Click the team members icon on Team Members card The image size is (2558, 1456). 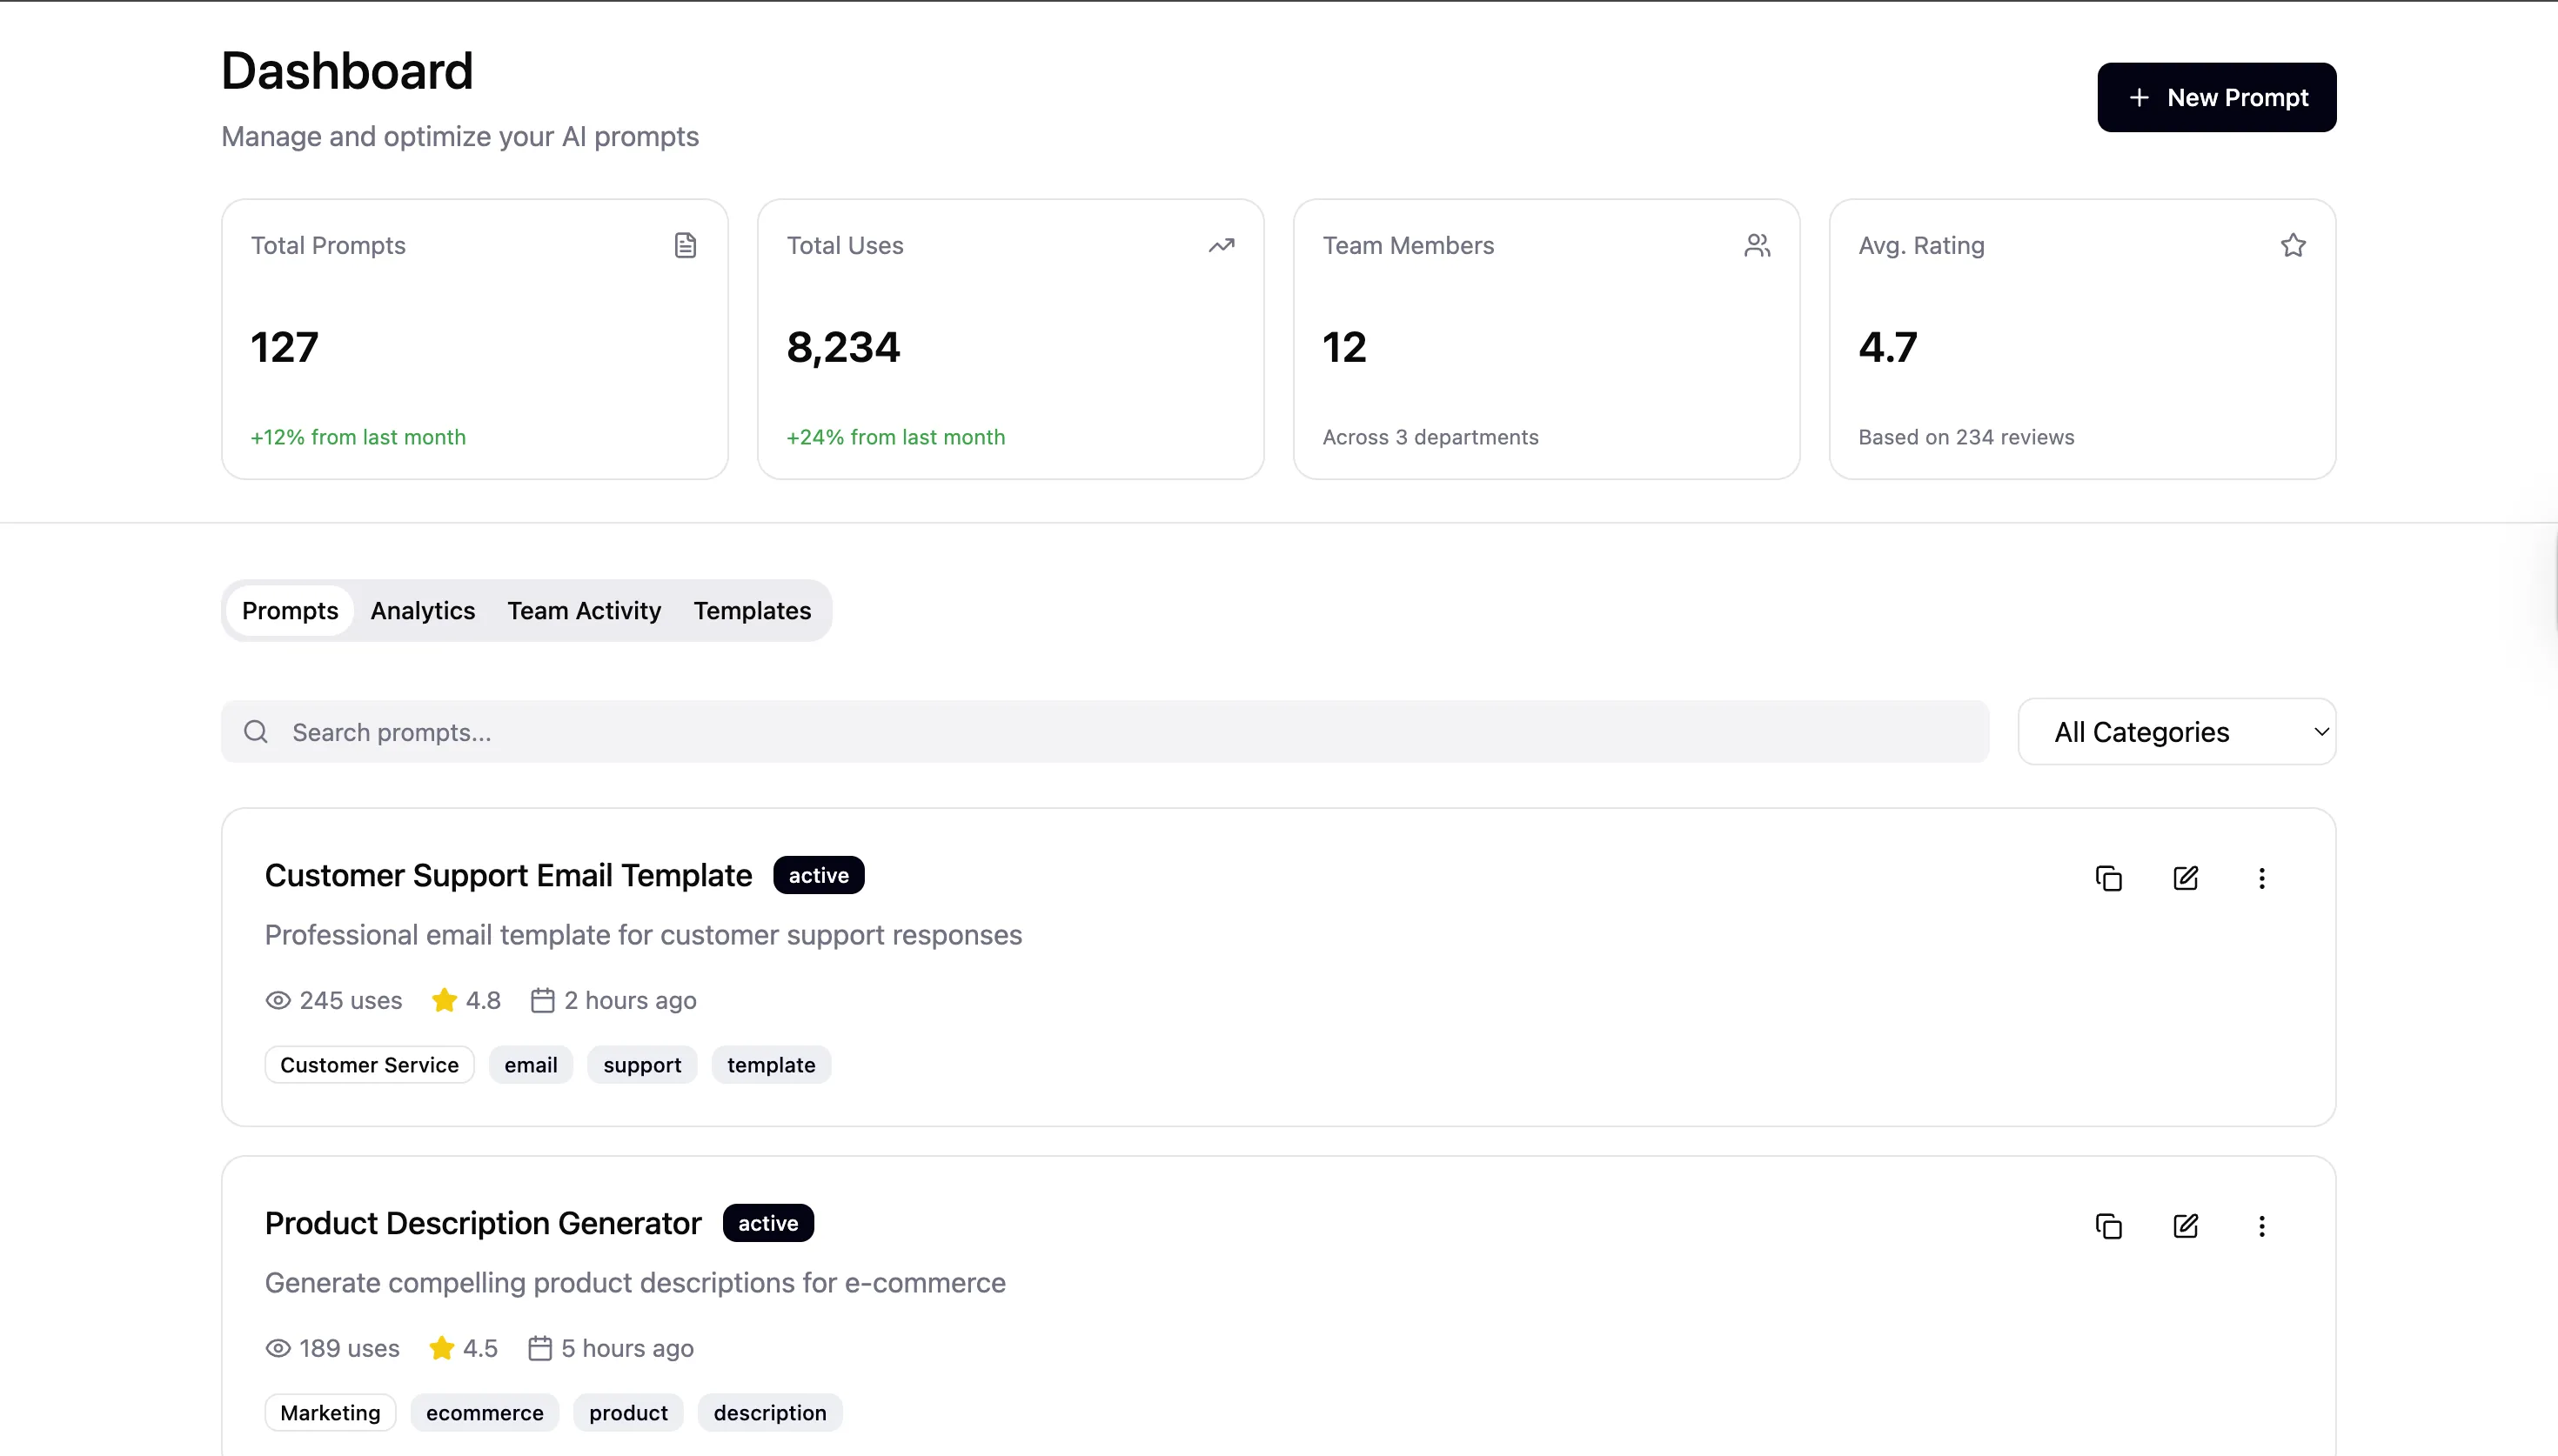click(x=1758, y=244)
